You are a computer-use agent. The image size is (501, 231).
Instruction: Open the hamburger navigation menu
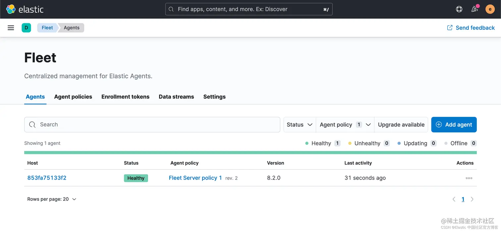click(11, 28)
